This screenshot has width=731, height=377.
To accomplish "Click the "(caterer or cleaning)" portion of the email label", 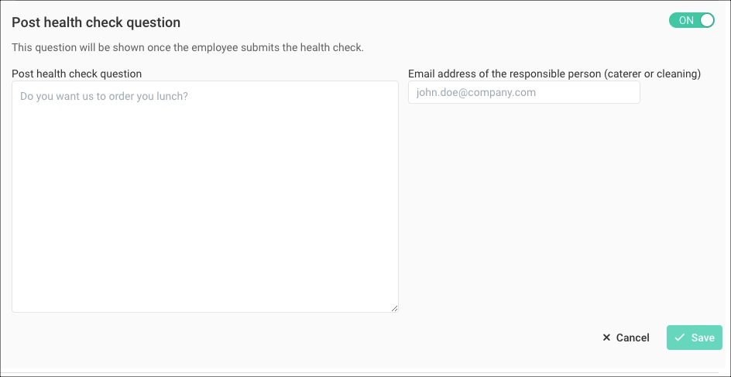I will (x=652, y=74).
